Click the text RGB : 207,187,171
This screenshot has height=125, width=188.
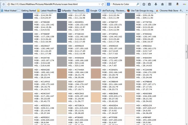click(x=146, y=84)
